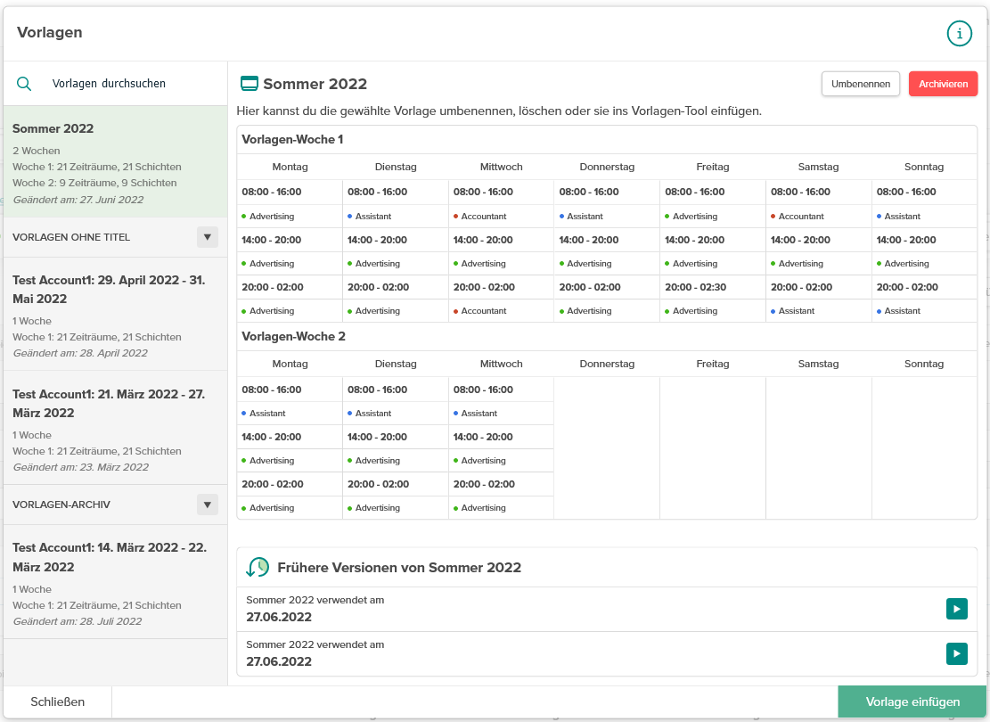Click Week 2 Mittwoch 20:00 Advertising entry
The image size is (990, 722).
(x=479, y=508)
